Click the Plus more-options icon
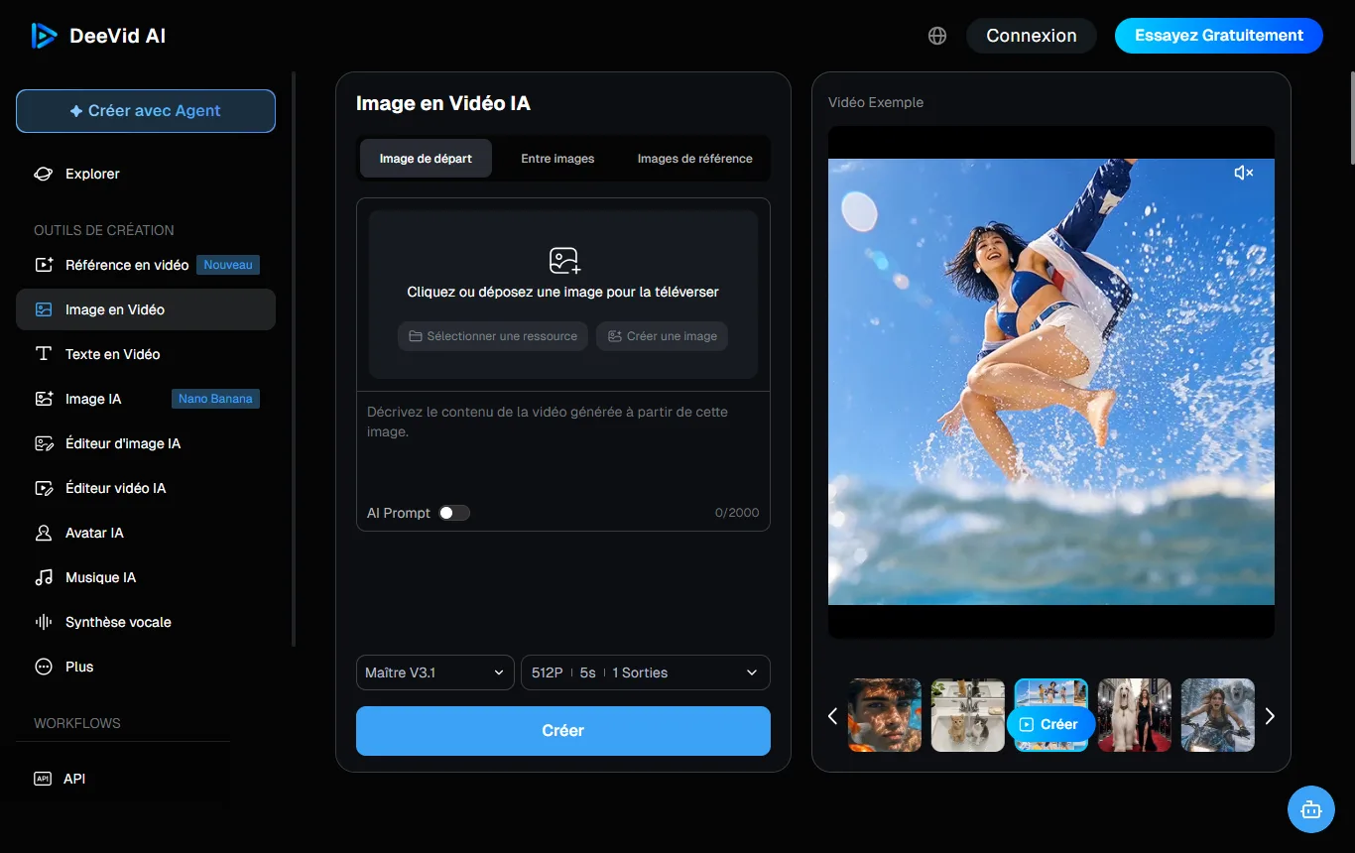The width and height of the screenshot is (1355, 853). click(44, 667)
